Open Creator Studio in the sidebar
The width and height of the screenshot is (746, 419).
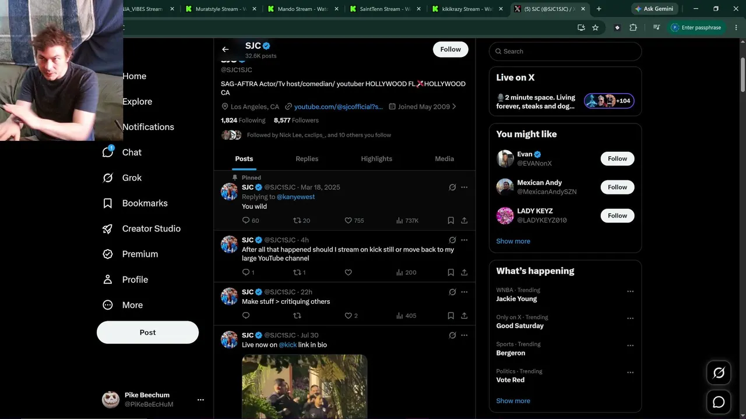coord(141,229)
